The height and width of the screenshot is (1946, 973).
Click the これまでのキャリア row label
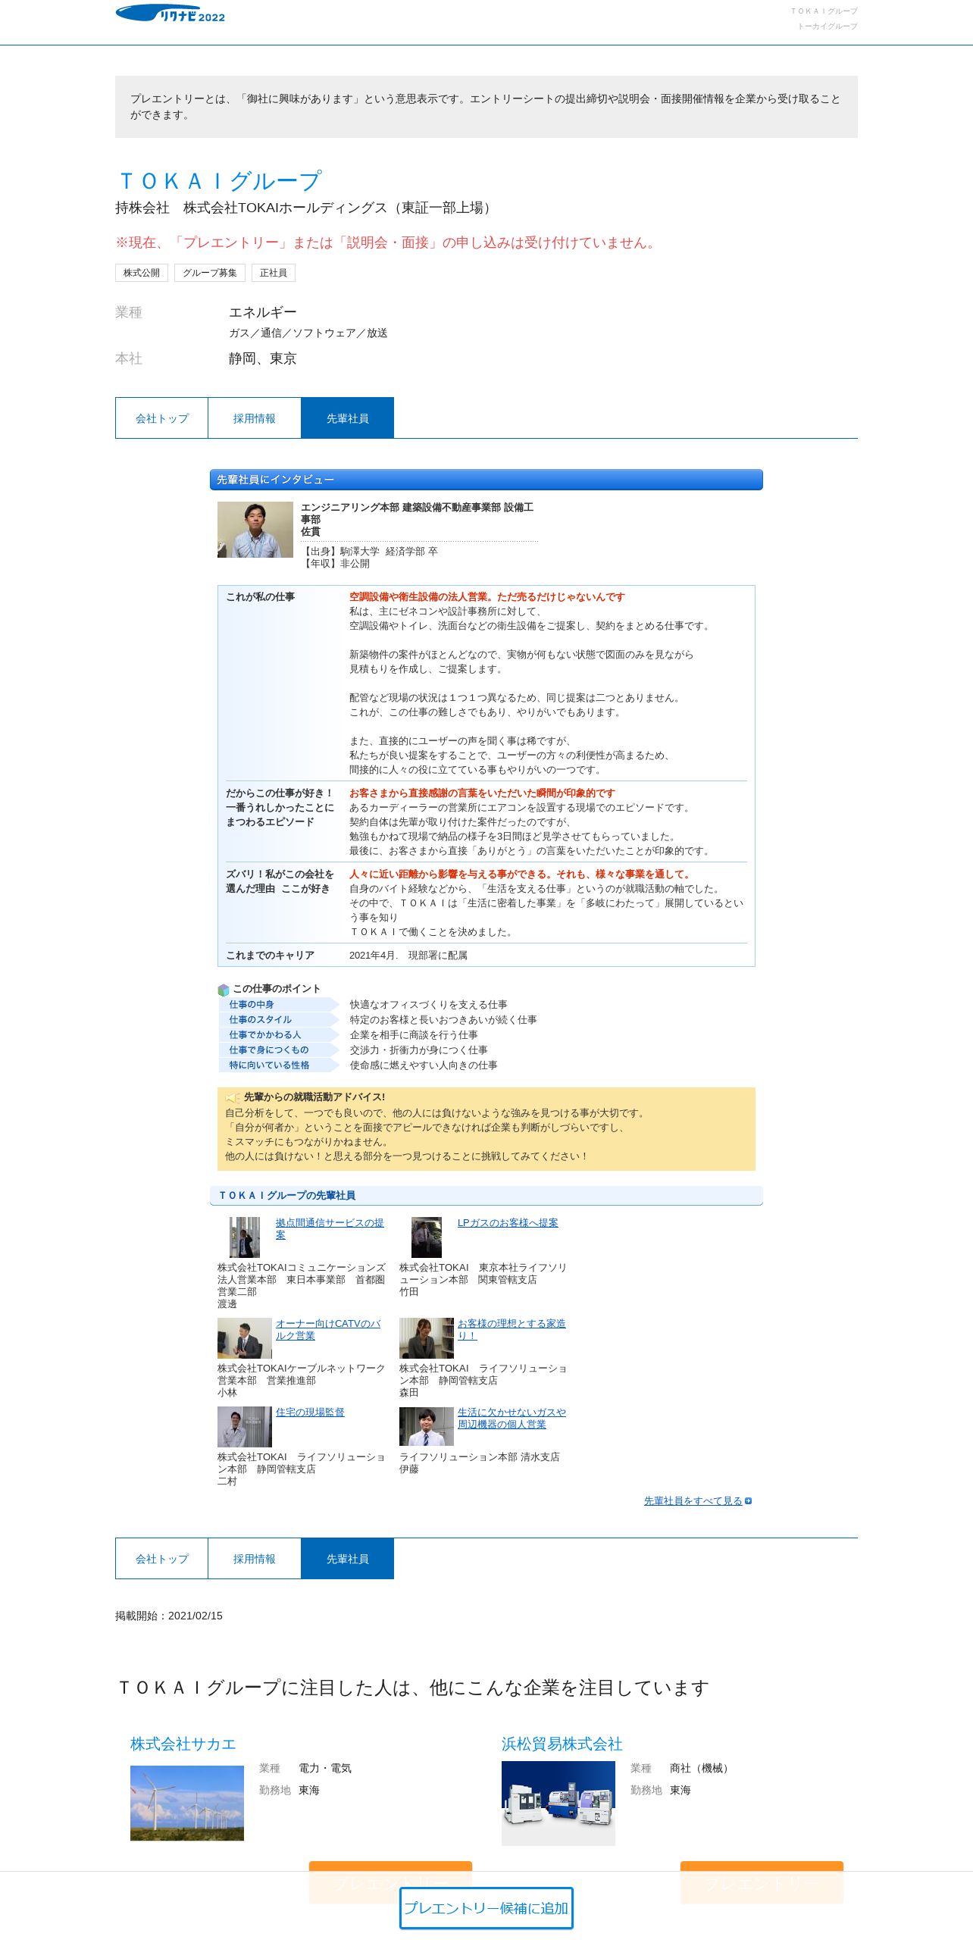click(270, 956)
